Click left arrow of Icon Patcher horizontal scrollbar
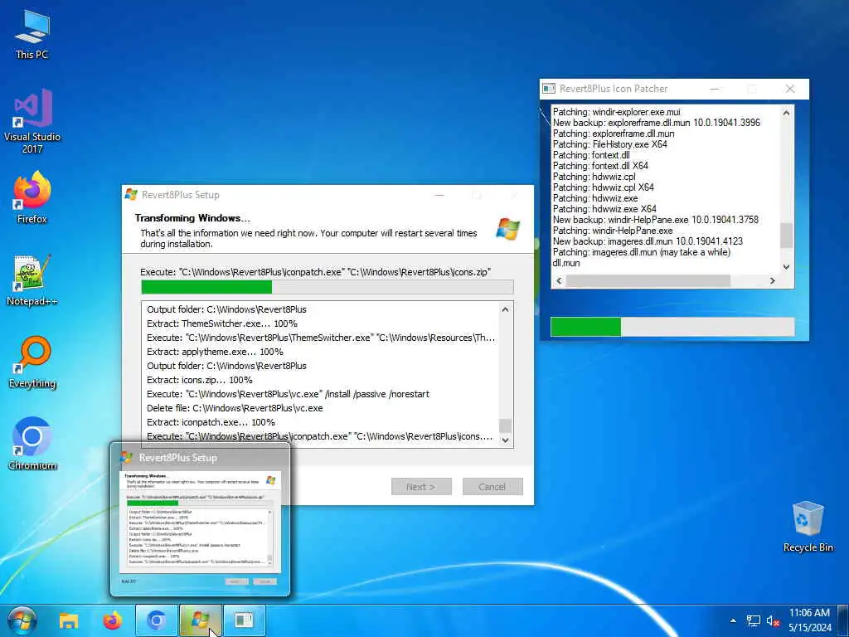 pyautogui.click(x=560, y=280)
